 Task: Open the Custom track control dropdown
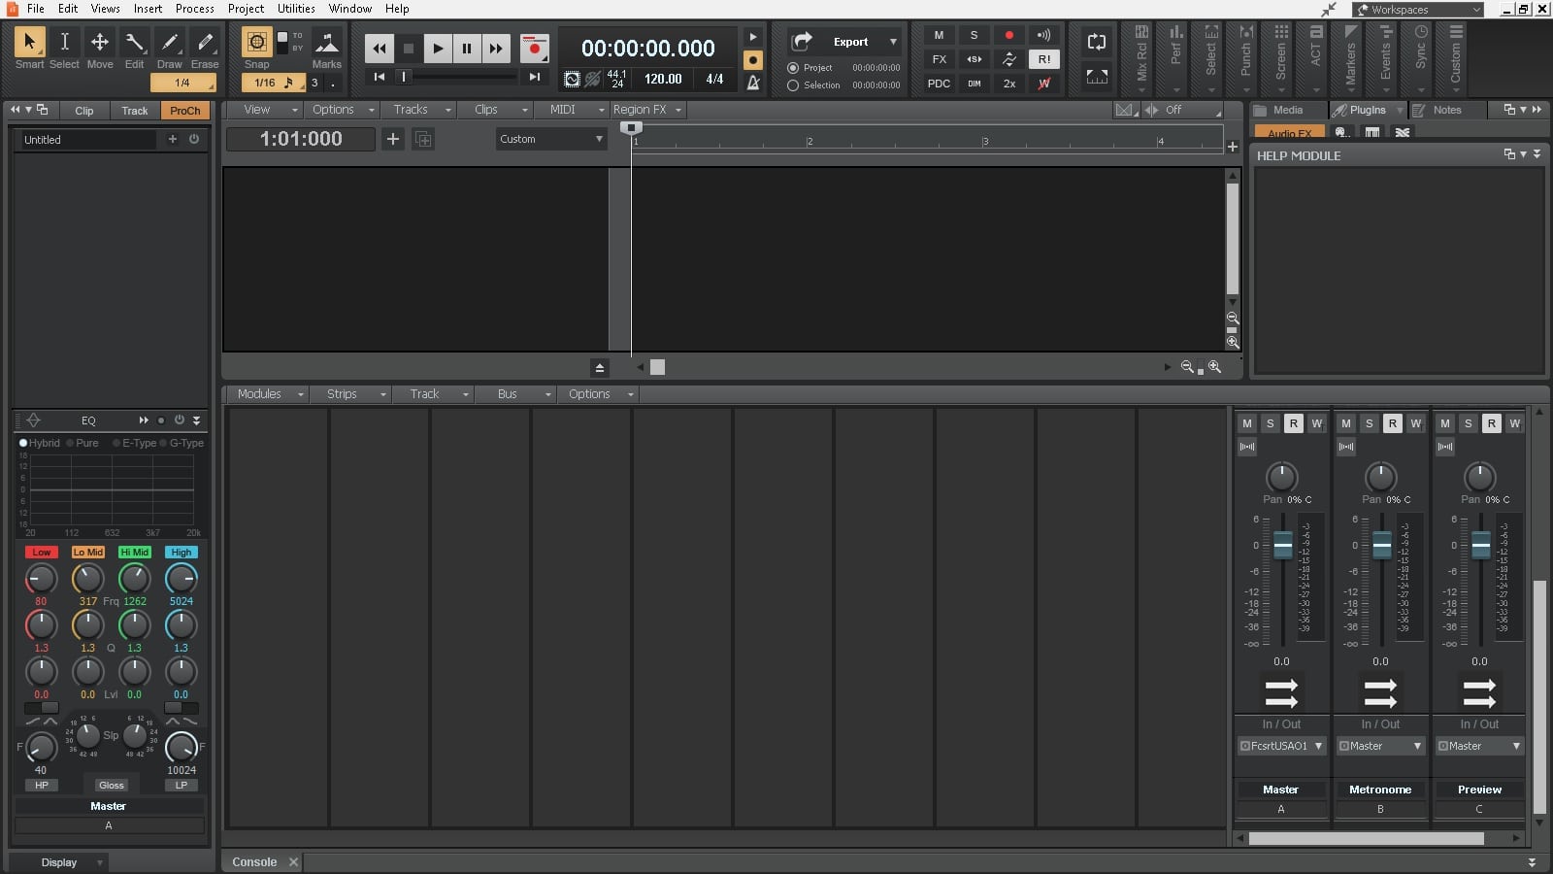tap(551, 139)
